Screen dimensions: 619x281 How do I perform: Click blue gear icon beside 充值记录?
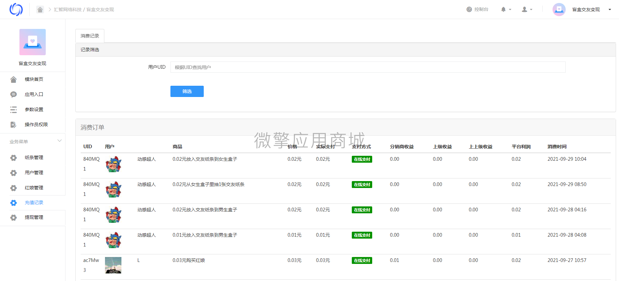[13, 203]
